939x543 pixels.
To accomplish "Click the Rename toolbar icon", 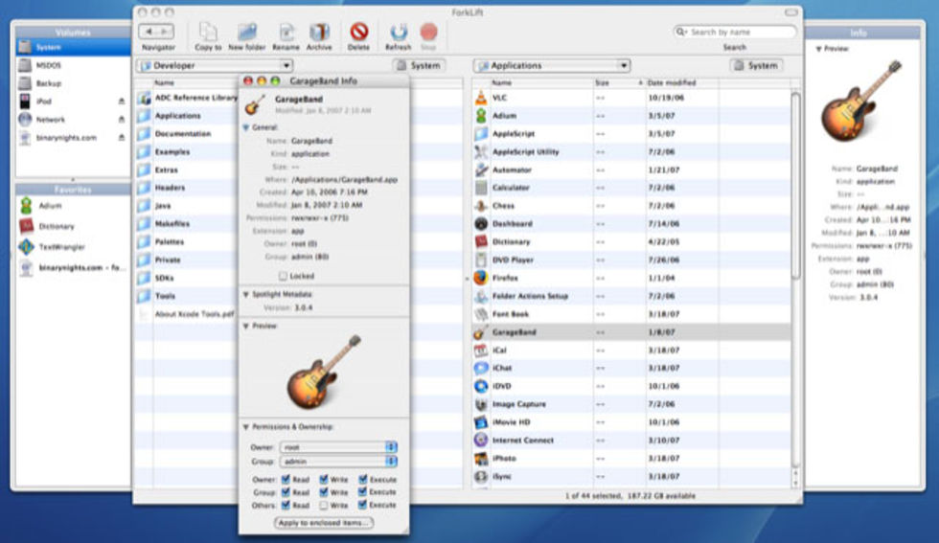I will [286, 33].
